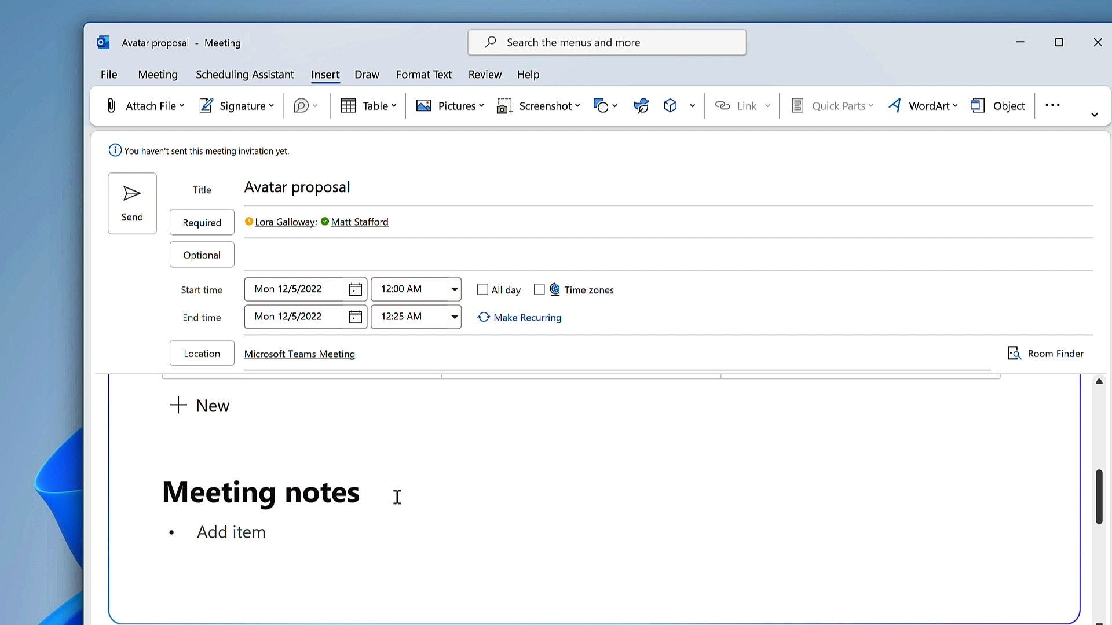
Task: Click the Screenshot tool icon
Action: click(504, 106)
